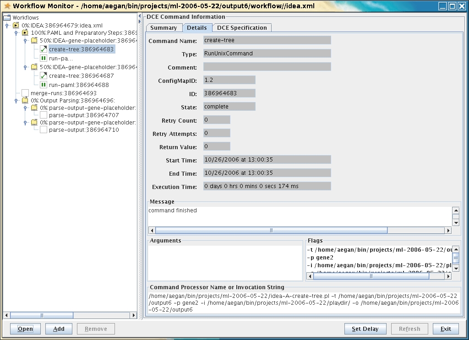The height and width of the screenshot is (340, 469).
Task: Click the PAML and Preparatory Steps folder icon
Action: (x=25, y=33)
